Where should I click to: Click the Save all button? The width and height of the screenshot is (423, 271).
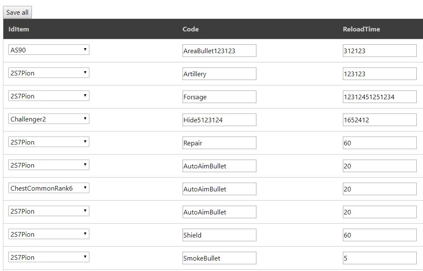tap(17, 13)
